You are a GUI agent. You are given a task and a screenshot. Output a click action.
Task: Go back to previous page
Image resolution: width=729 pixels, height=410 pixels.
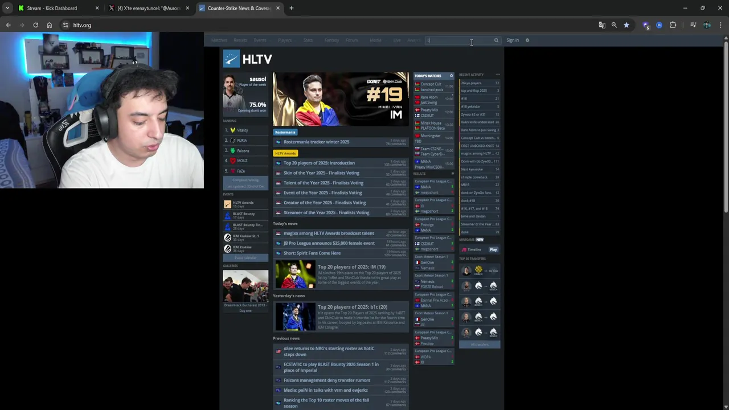[x=8, y=25]
